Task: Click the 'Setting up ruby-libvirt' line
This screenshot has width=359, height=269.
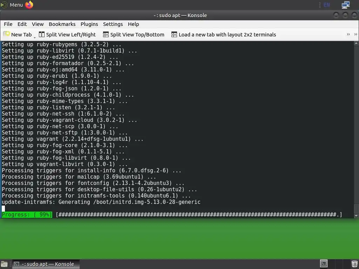Action: [69, 50]
